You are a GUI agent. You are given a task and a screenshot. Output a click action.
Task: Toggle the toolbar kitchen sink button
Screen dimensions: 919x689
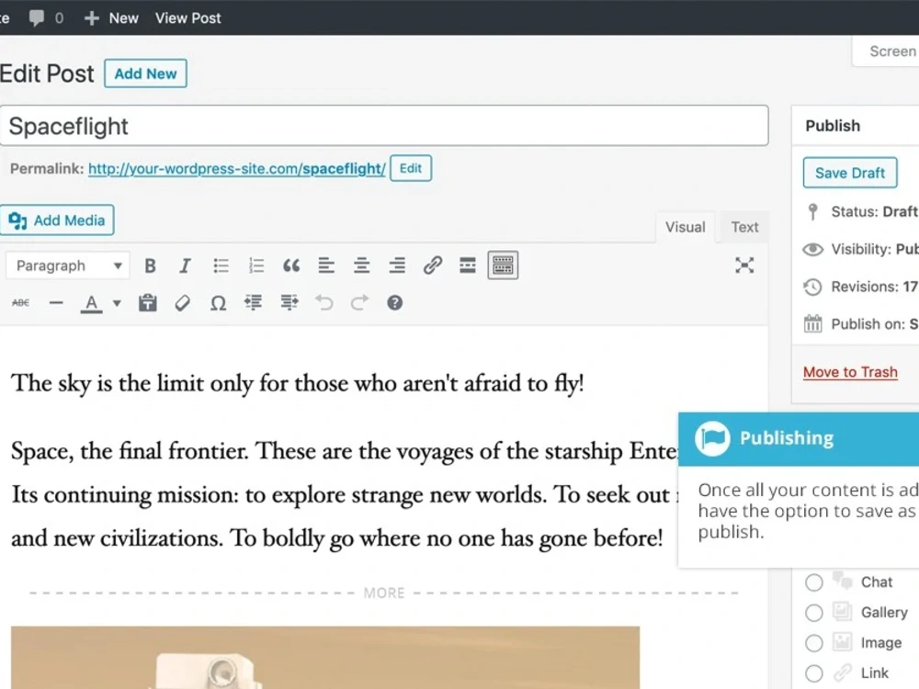[x=503, y=266]
